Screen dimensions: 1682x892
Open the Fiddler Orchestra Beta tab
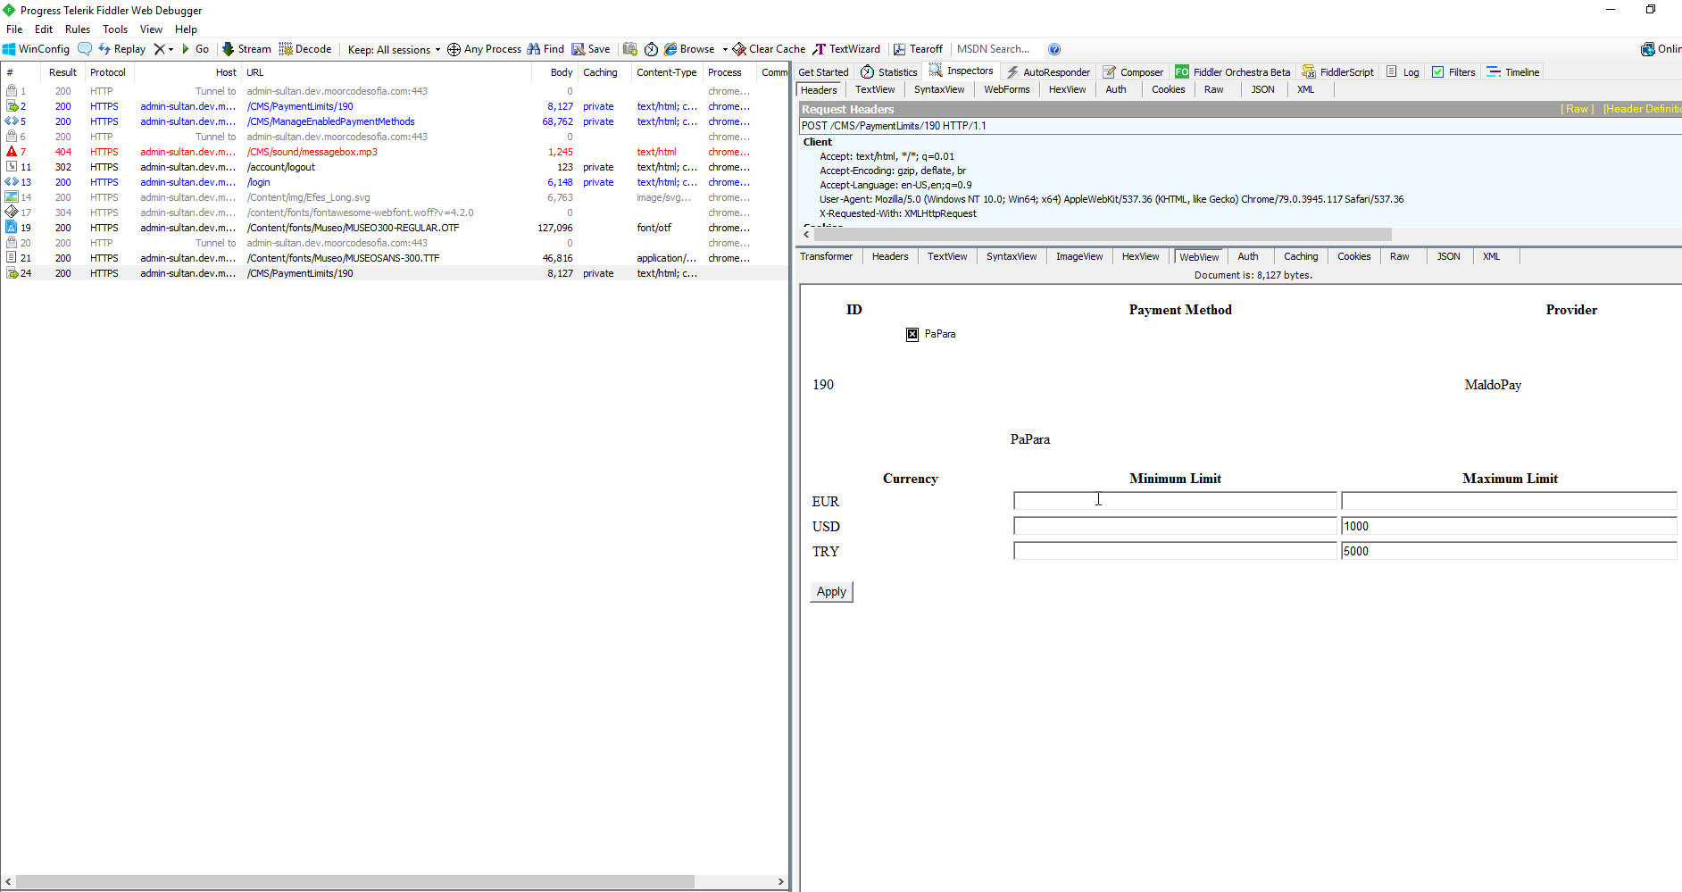1233,72
